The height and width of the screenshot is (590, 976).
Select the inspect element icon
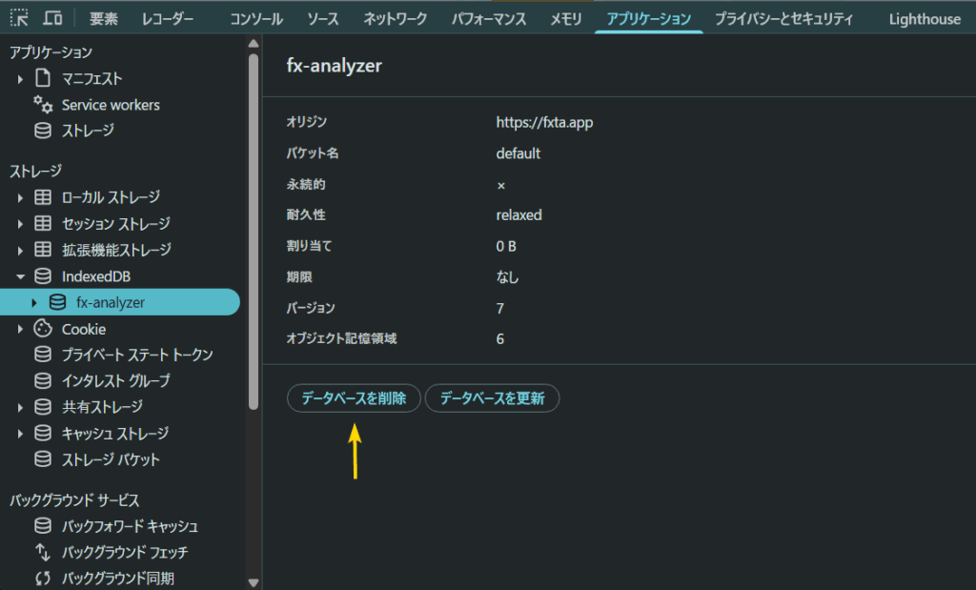tap(17, 16)
